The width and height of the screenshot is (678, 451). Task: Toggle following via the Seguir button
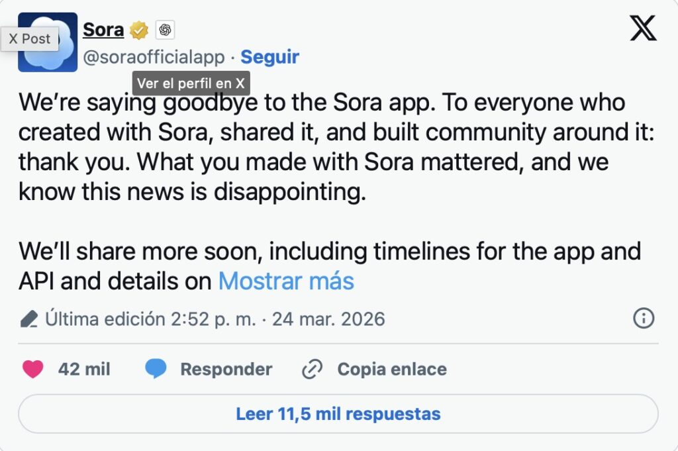(x=269, y=57)
